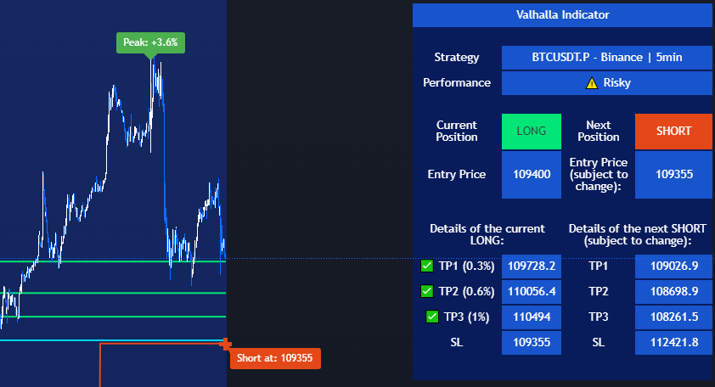
Task: Click the green Peak +3.6% label
Action: click(x=150, y=42)
